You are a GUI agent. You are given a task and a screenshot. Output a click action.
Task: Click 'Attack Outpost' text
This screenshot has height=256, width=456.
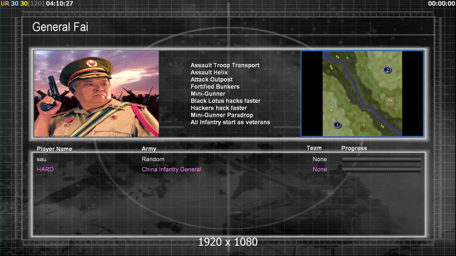coord(211,79)
